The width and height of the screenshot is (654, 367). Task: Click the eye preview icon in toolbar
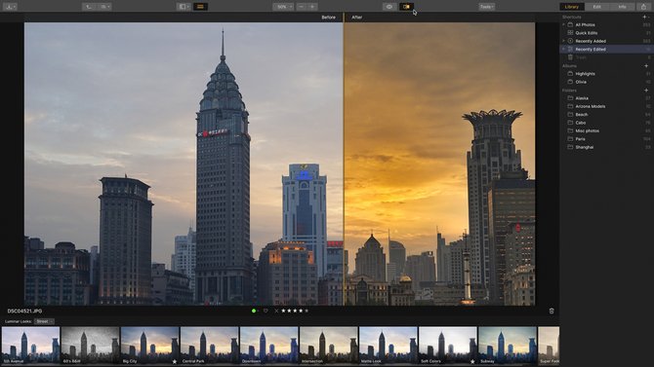389,7
